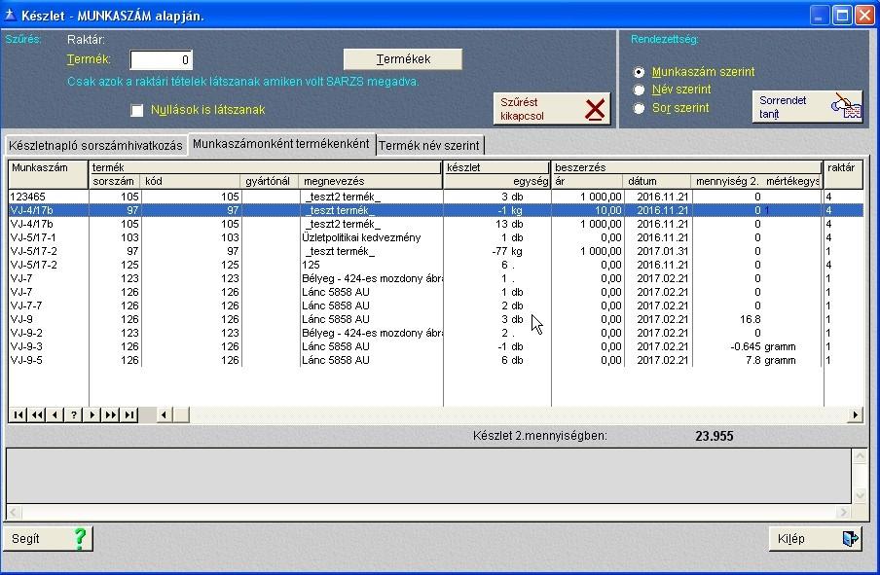Viewport: 880px width, 575px height.
Task: Switch to Készletnapló sorszámhivatkozás tab
Action: click(x=95, y=145)
